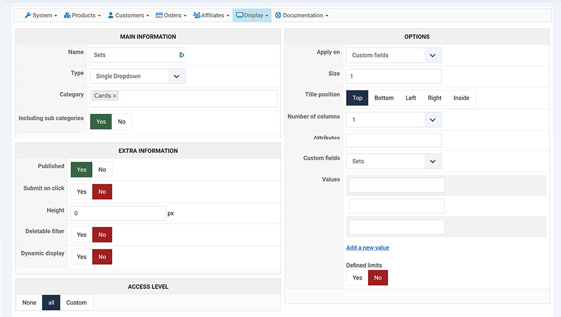Turn on Defined limits with Yes
Viewport: 561px width, 317px height.
click(357, 277)
